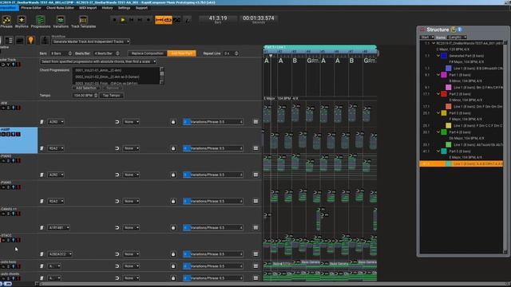Open the A1R1AR1 dropdown on Celesta row
The height and width of the screenshot is (287, 511).
[58, 228]
